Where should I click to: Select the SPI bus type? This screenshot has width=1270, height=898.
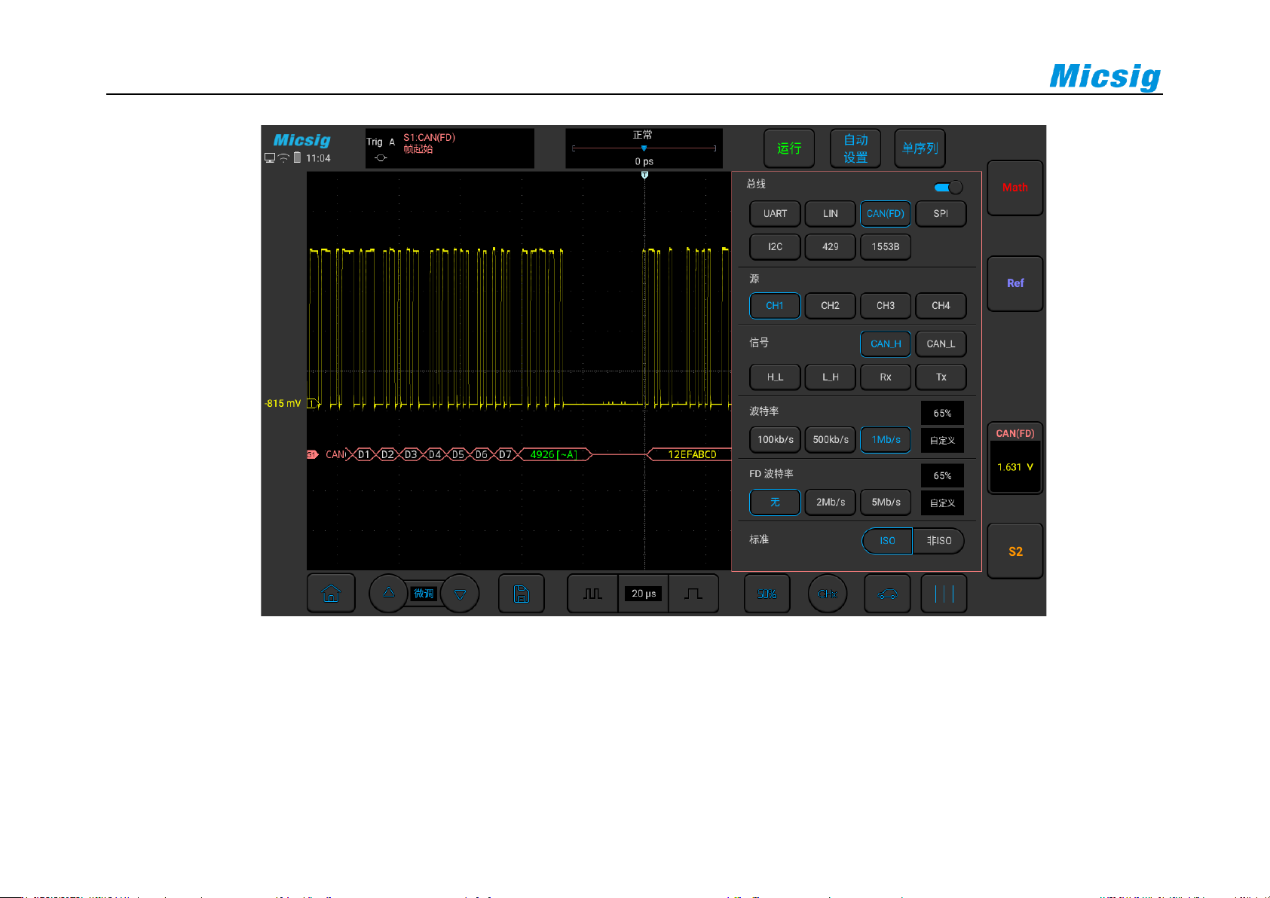(941, 214)
